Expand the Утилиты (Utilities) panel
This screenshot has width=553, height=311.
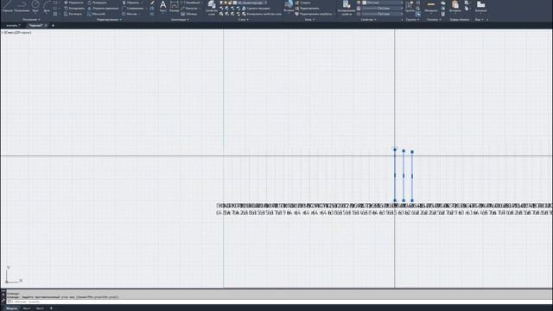tap(434, 19)
